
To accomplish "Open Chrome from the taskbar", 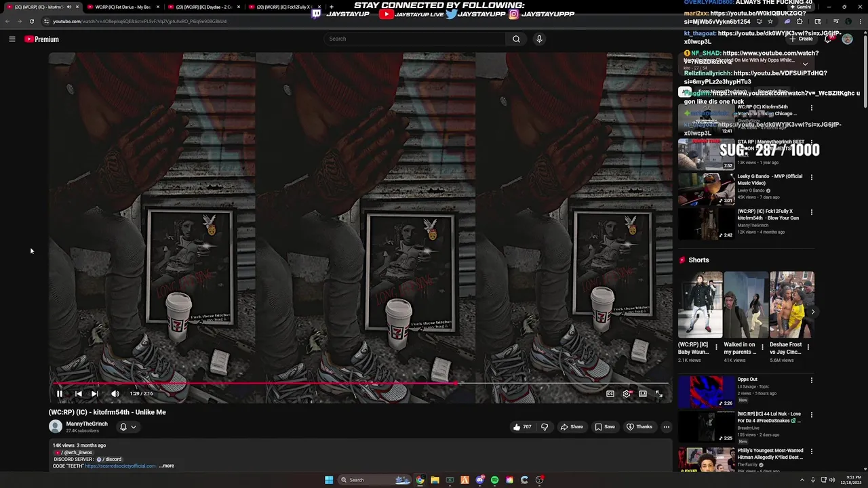I will pyautogui.click(x=420, y=480).
